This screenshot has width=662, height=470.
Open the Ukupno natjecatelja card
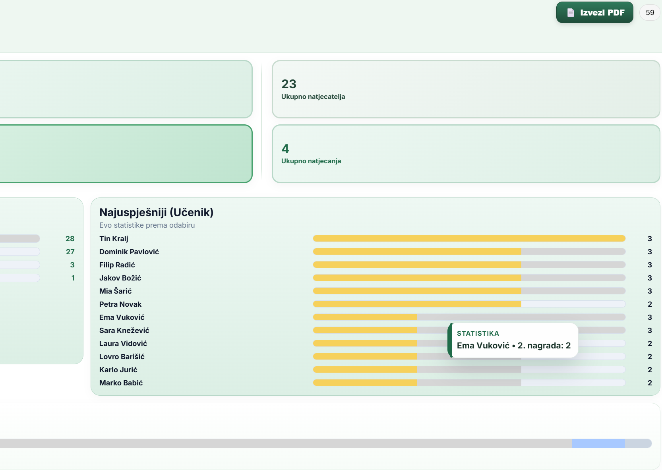[466, 89]
